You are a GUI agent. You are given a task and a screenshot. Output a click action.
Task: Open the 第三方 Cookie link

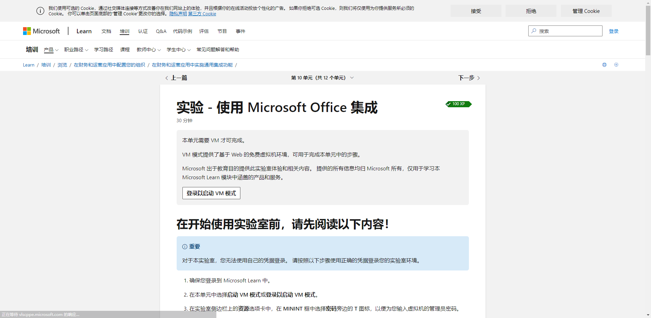(x=202, y=14)
